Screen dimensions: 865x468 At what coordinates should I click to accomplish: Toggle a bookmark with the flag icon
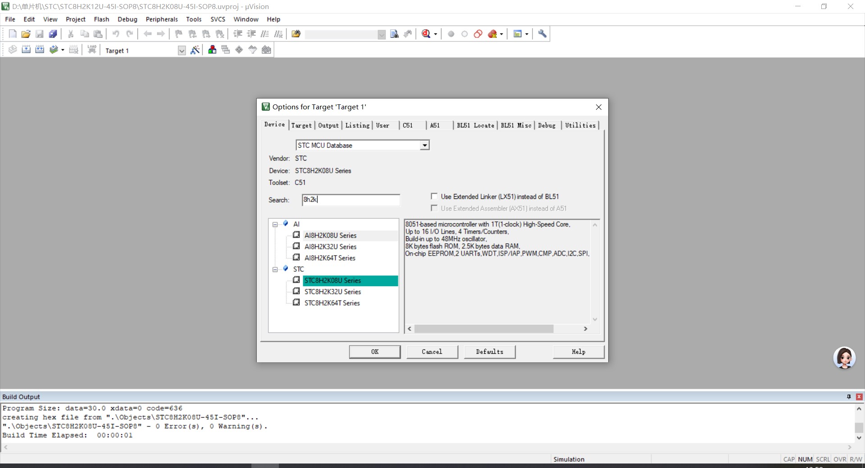(x=179, y=34)
